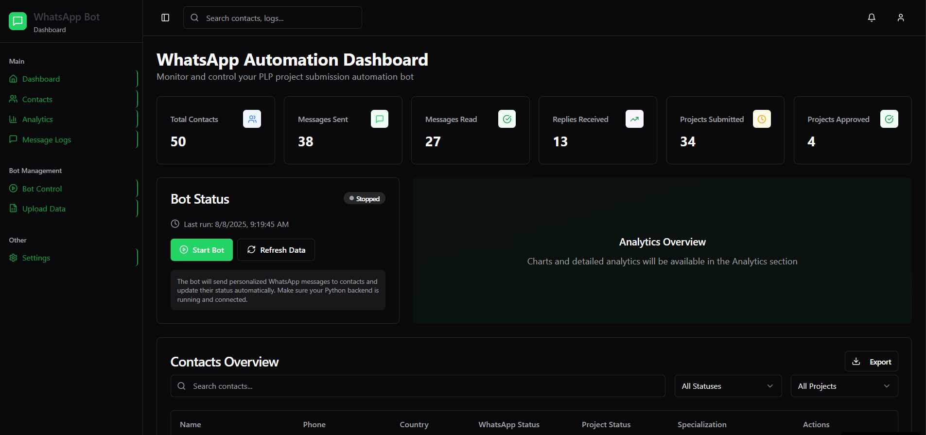Go to Contacts in the sidebar
The image size is (926, 435).
[x=72, y=99]
